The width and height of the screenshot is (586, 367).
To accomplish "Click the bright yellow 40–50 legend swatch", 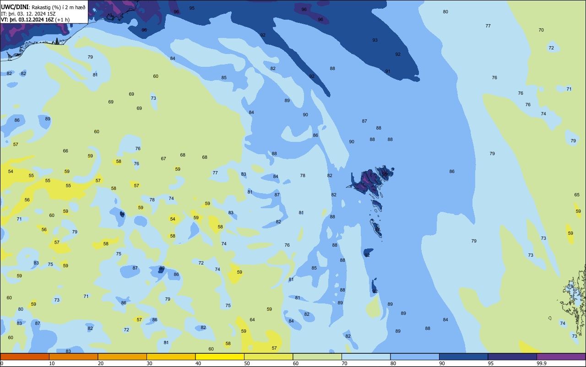I will [x=220, y=356].
